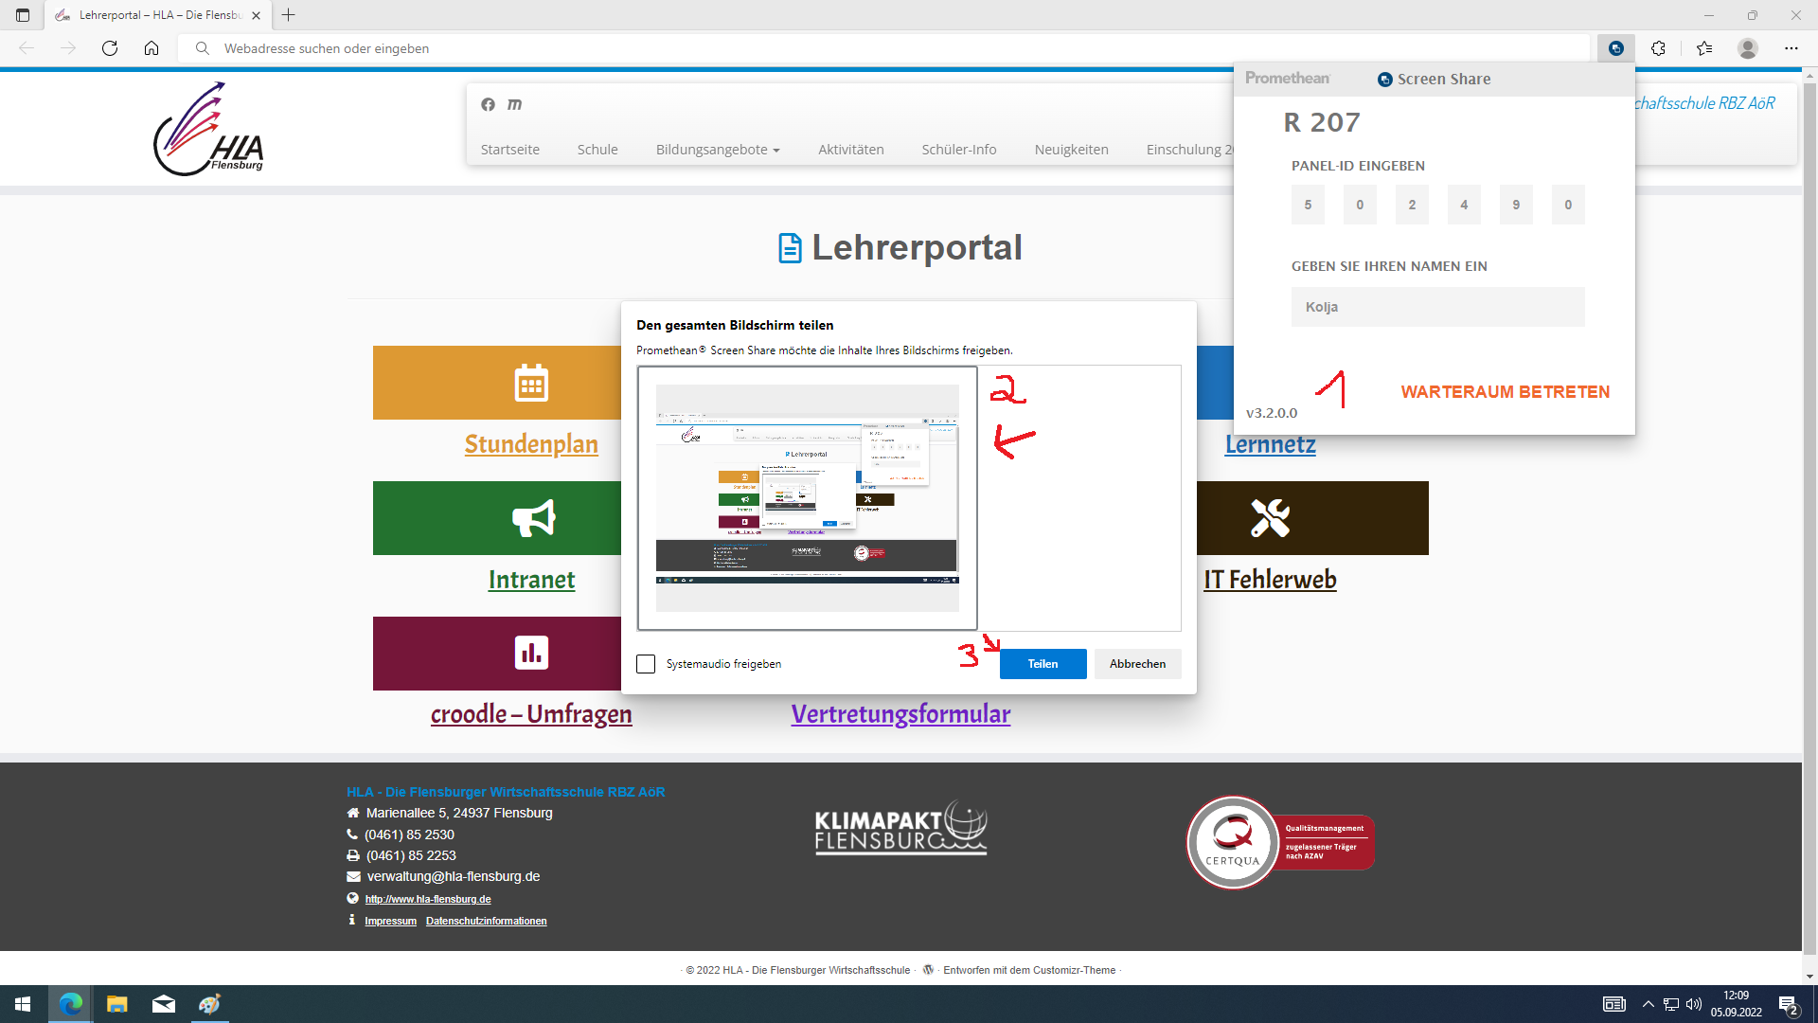
Task: Click the Certqua Qualitätsmanagement badge
Action: (x=1279, y=842)
